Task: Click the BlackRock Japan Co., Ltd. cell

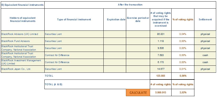Action: click(23, 69)
